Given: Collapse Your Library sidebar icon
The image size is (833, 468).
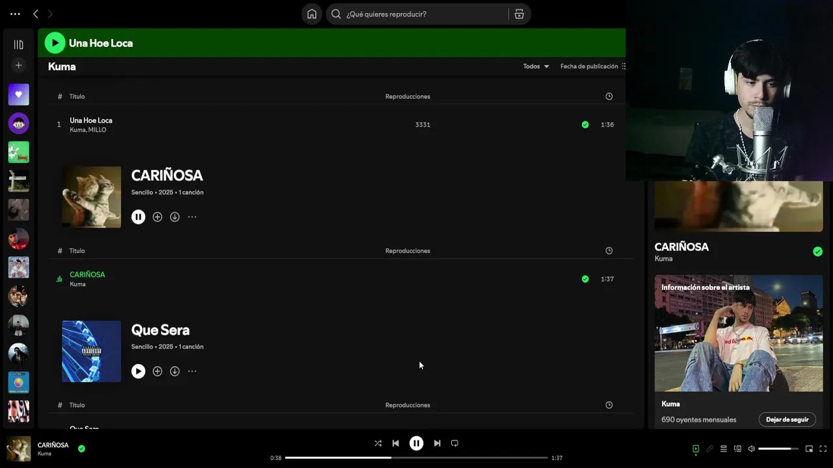Looking at the screenshot, I should (x=18, y=44).
